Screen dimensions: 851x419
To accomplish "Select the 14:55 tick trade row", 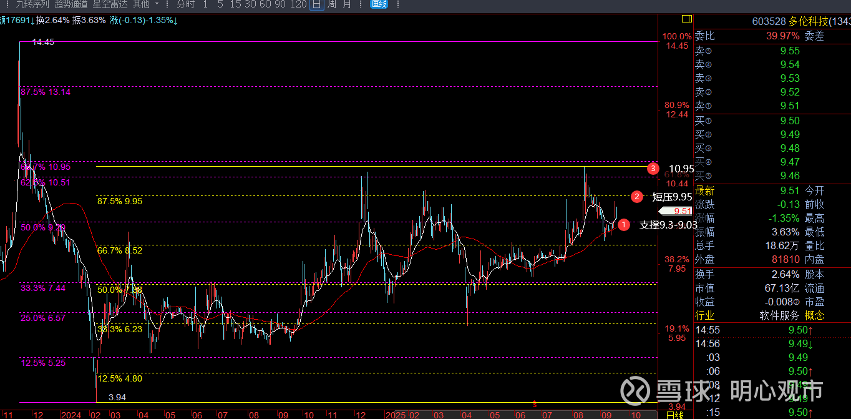I will (772, 330).
